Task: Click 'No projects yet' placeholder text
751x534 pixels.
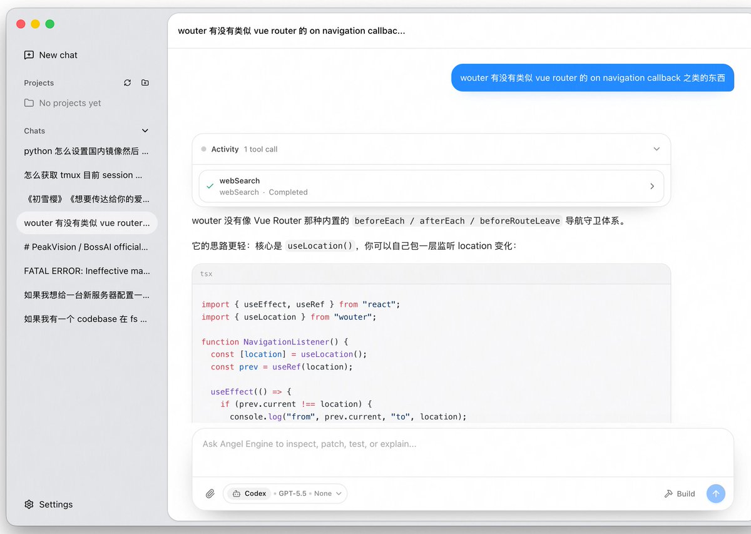Action: tap(70, 103)
